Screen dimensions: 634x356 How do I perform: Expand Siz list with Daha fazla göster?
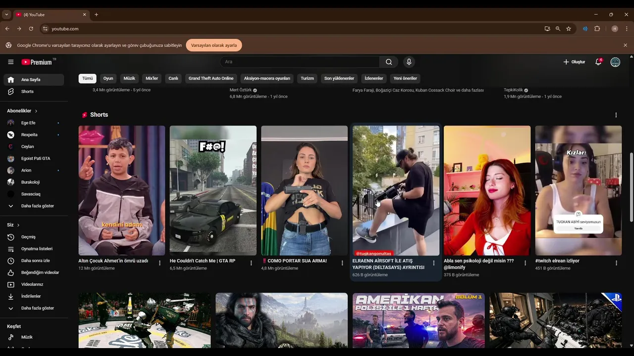point(34,308)
